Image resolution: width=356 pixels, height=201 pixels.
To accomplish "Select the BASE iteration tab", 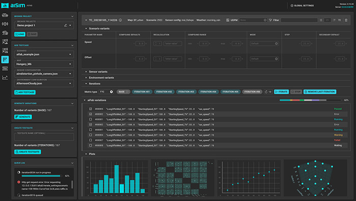I will click(123, 92).
